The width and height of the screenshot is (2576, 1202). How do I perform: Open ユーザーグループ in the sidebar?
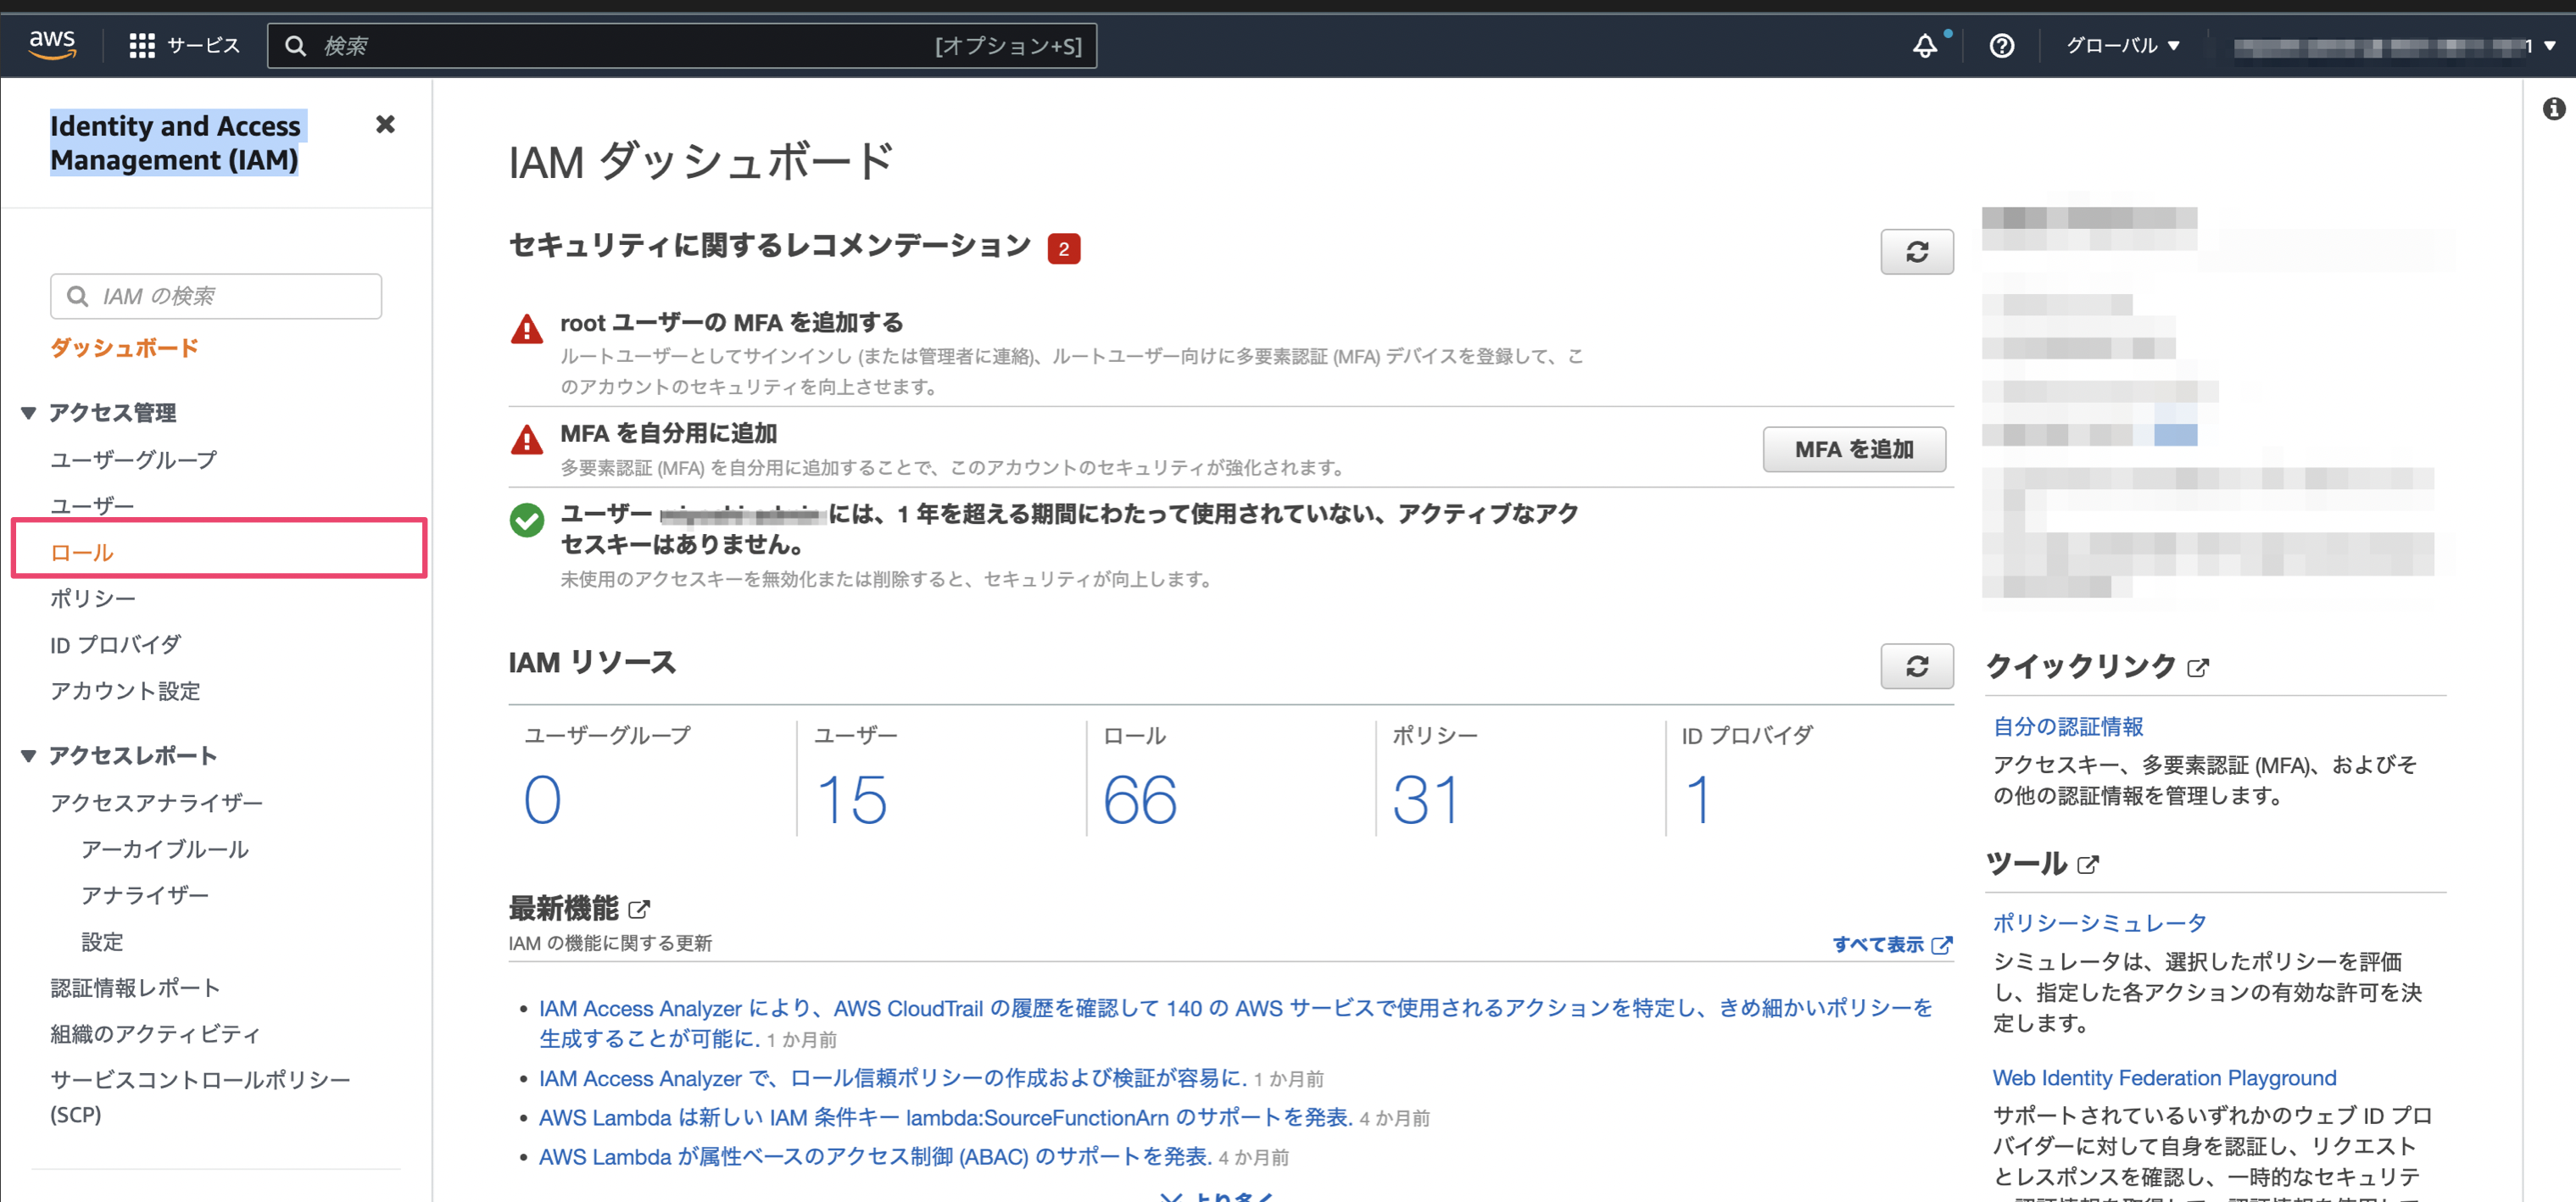point(133,460)
